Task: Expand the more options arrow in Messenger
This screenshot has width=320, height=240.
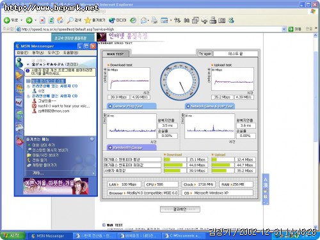Action: [x=93, y=173]
